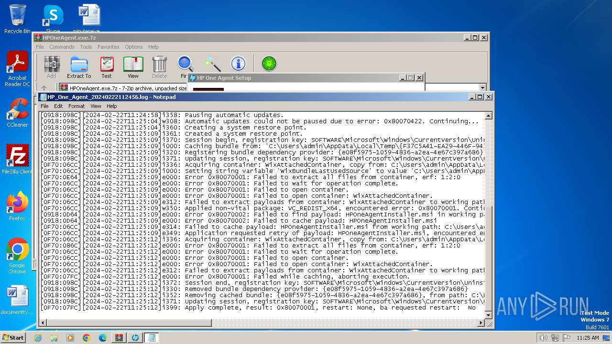The width and height of the screenshot is (612, 344).
Task: Open Notepad View menu
Action: [x=96, y=106]
